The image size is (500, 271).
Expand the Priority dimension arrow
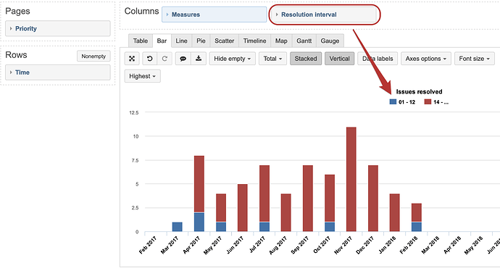point(11,29)
